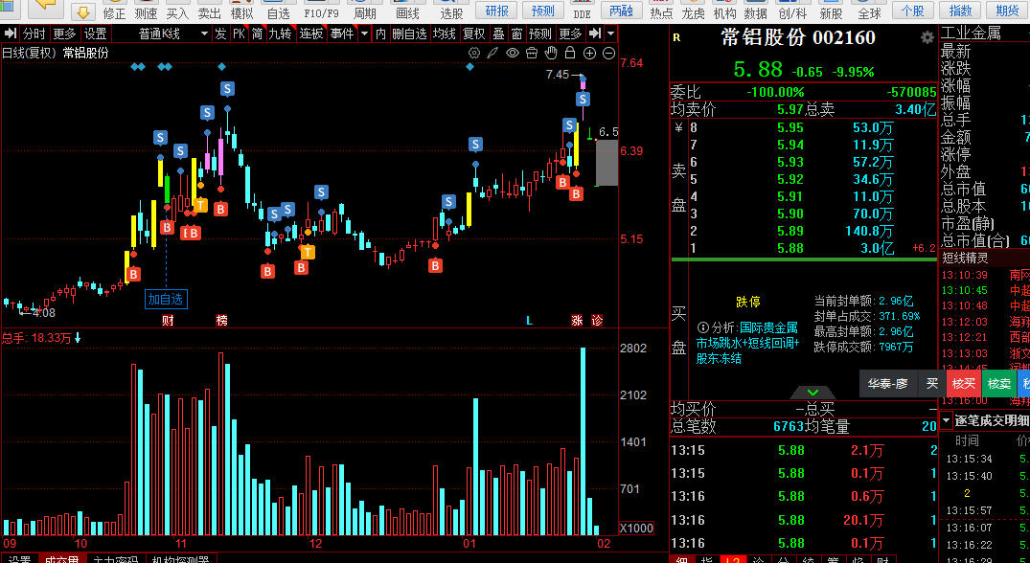The image size is (1030, 563).
Task: Toggle 均线 moving averages
Action: (x=445, y=34)
